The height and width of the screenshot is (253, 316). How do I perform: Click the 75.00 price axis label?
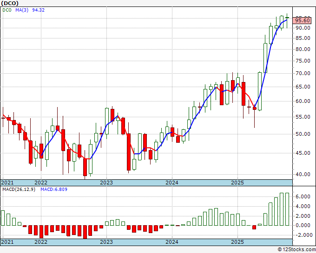[303, 61]
